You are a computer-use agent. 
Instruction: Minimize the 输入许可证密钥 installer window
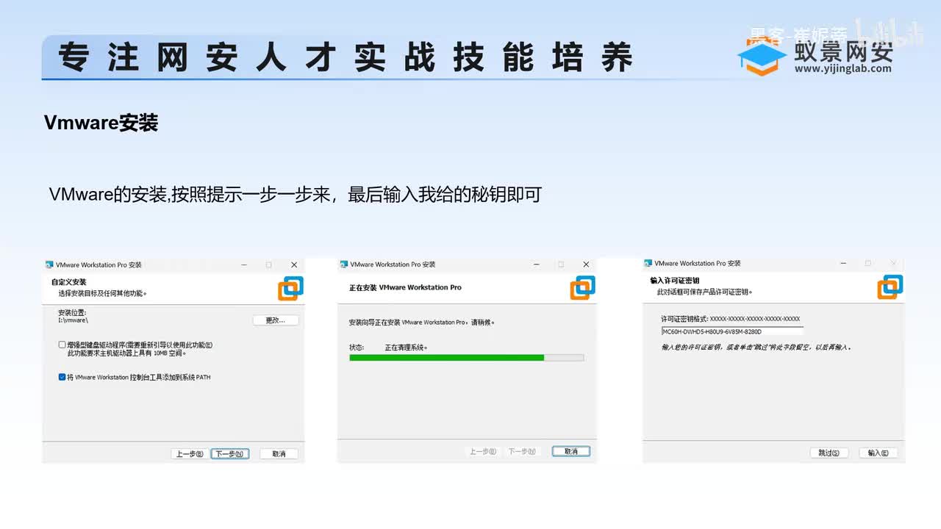coord(842,263)
